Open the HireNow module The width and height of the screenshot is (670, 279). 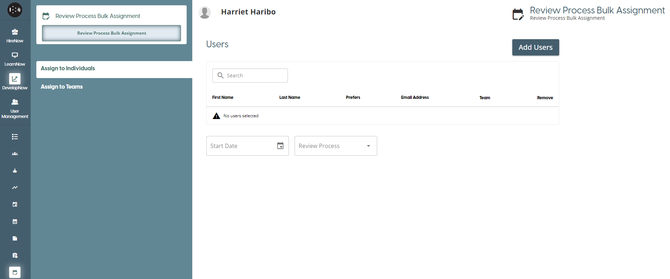pyautogui.click(x=15, y=36)
